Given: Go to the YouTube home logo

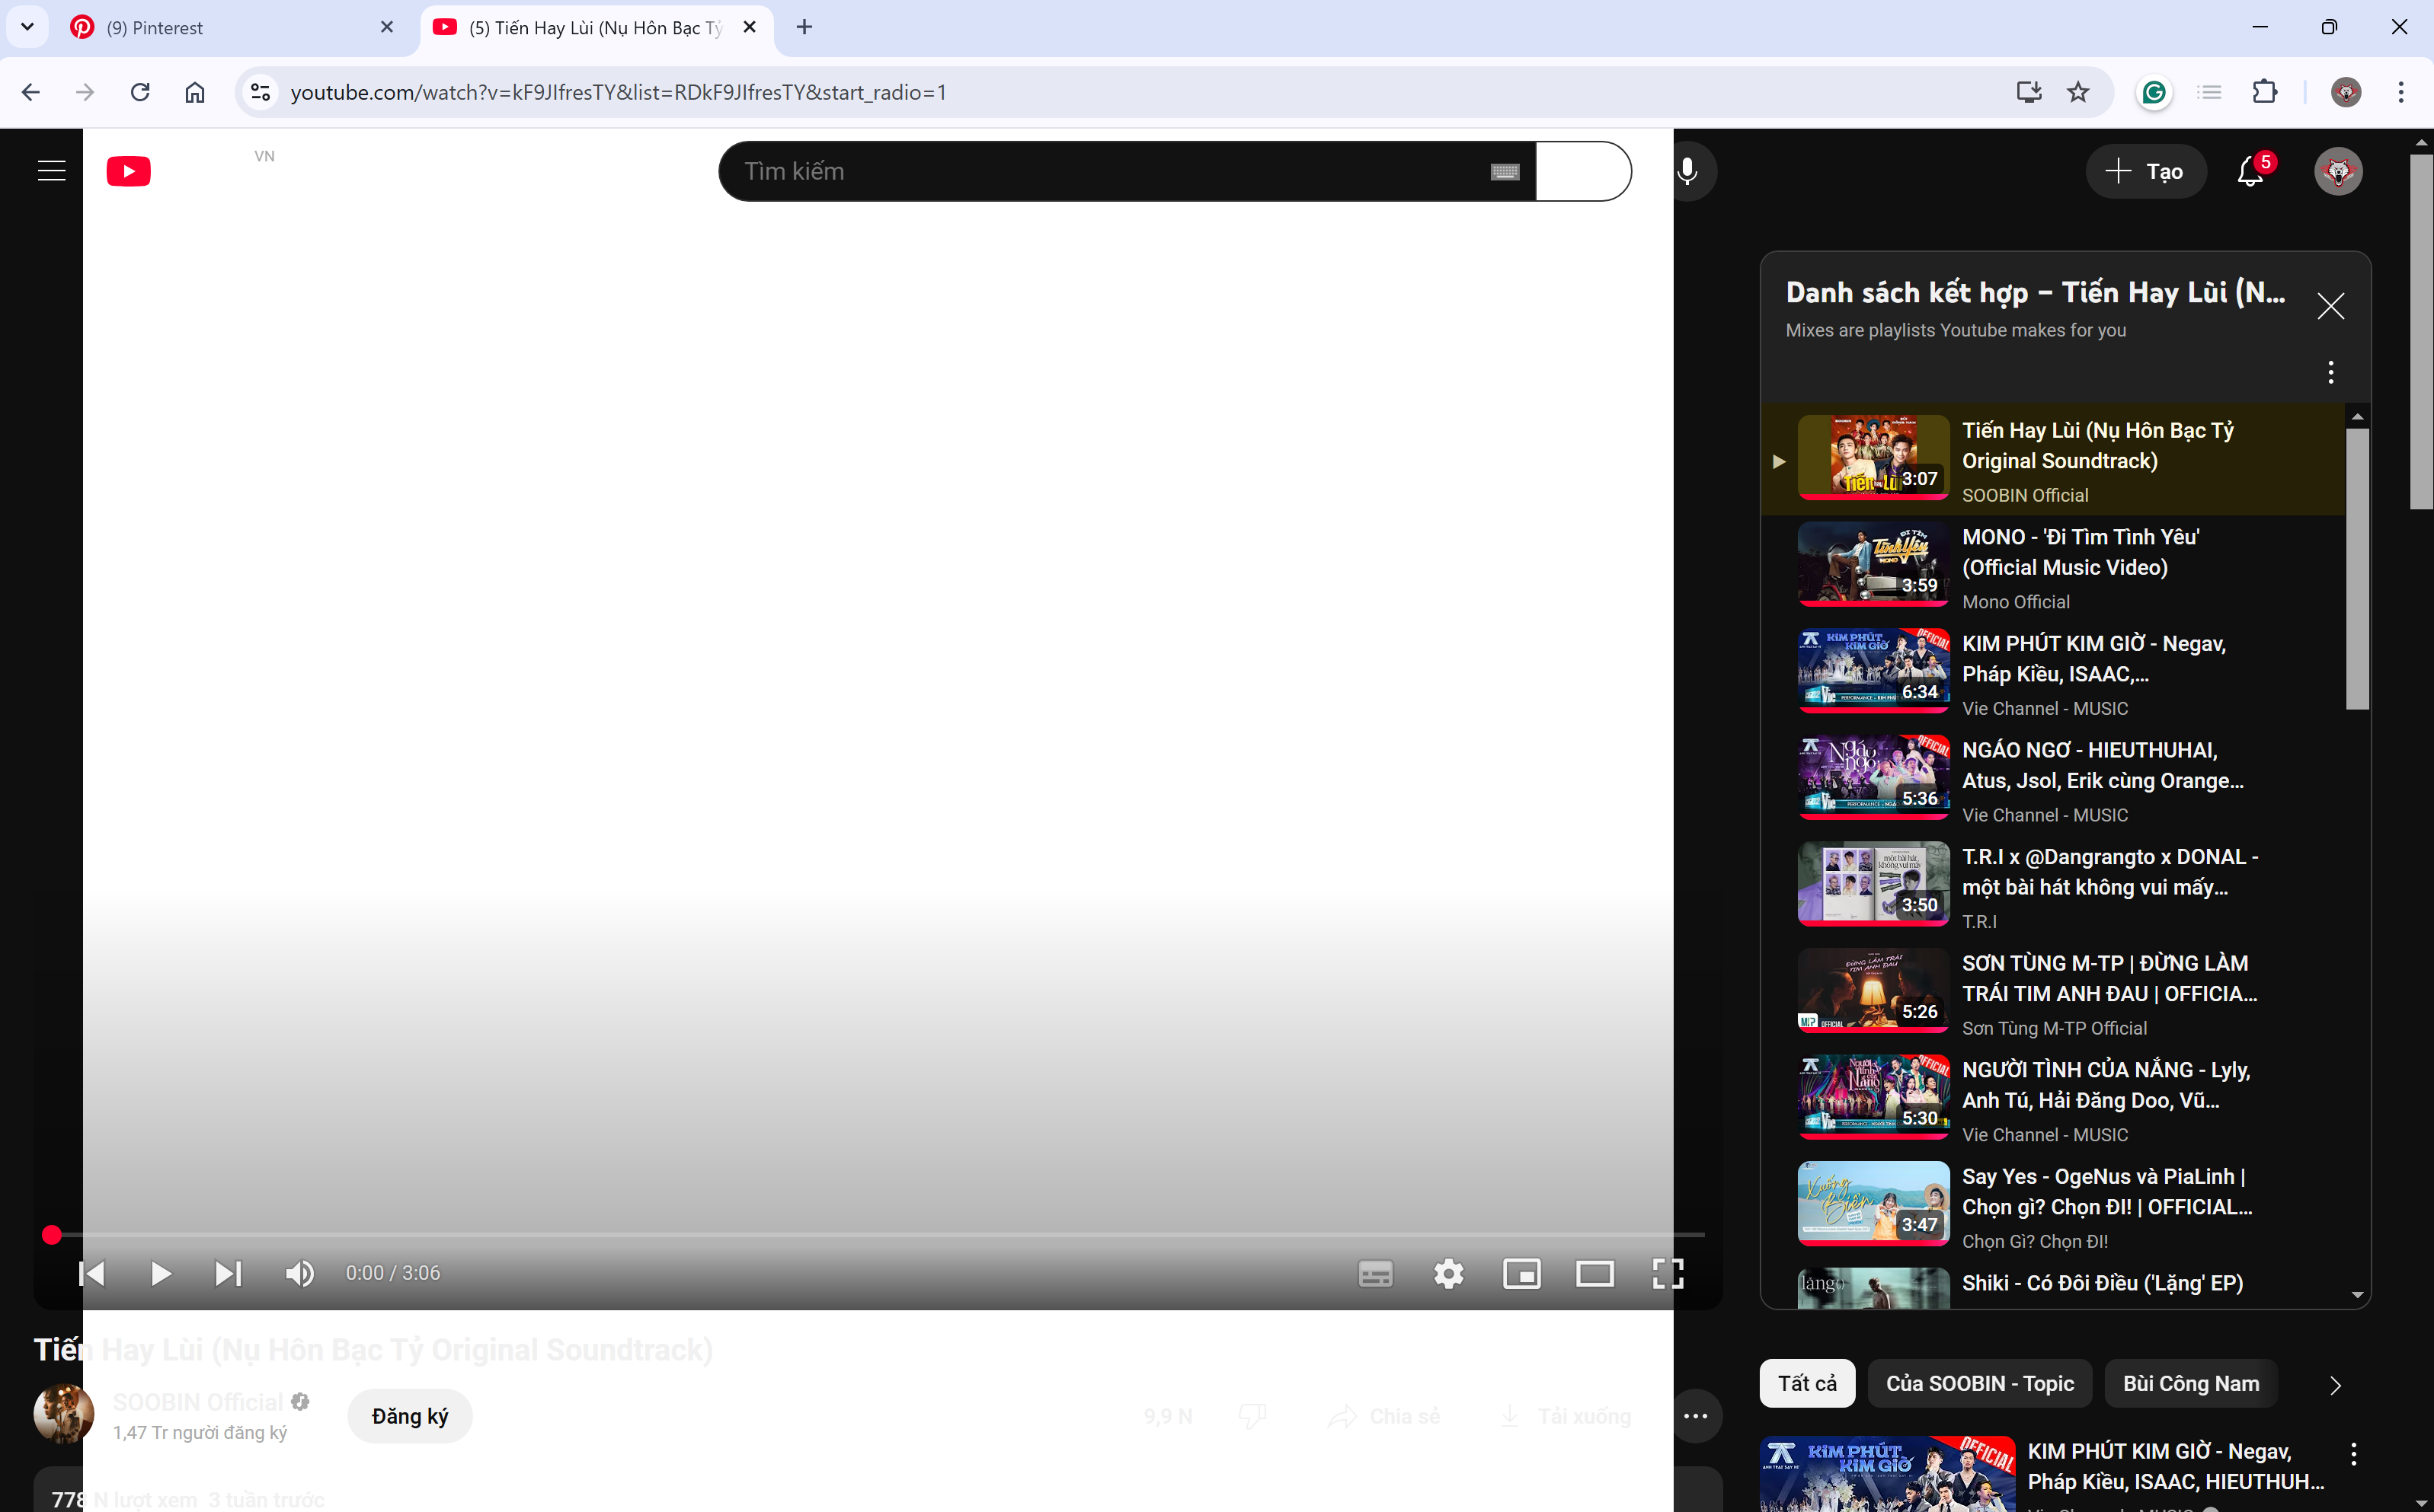Looking at the screenshot, I should pyautogui.click(x=128, y=171).
